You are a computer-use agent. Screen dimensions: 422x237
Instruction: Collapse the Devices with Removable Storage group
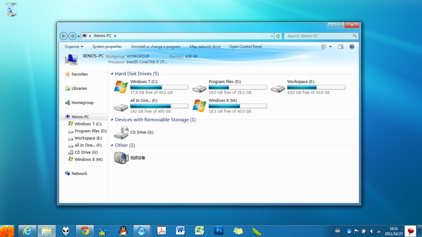pos(112,120)
